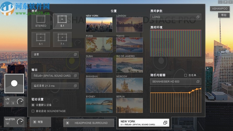Click the LFE volume knob

20,101
